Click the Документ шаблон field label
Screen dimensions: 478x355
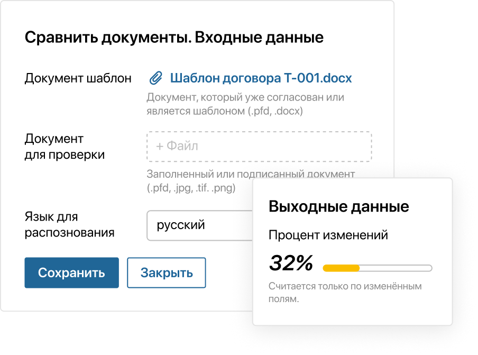click(x=78, y=77)
